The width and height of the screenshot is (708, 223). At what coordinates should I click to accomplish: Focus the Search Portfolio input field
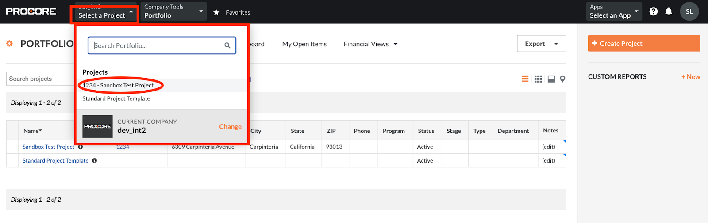click(157, 45)
